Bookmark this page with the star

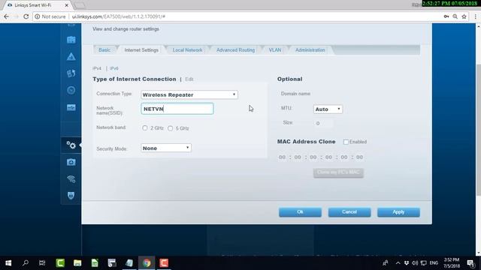pyautogui.click(x=464, y=16)
